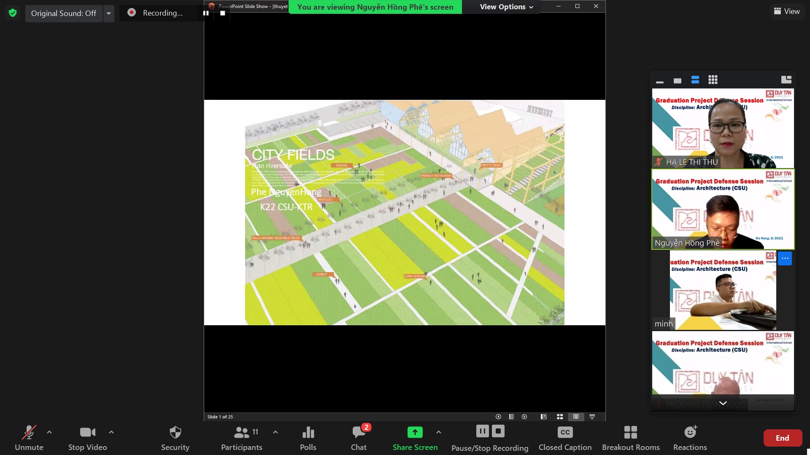Click Share Screen green button
The image size is (810, 455).
point(415,438)
